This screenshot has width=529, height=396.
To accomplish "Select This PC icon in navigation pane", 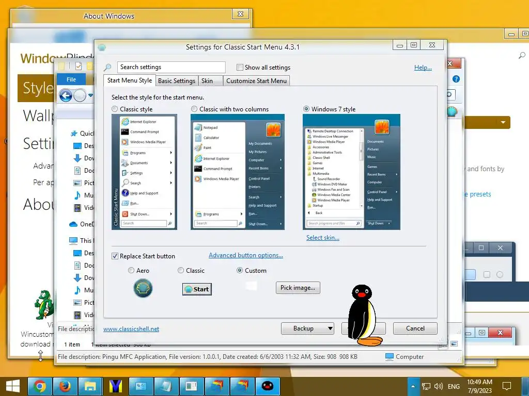I will click(x=73, y=240).
